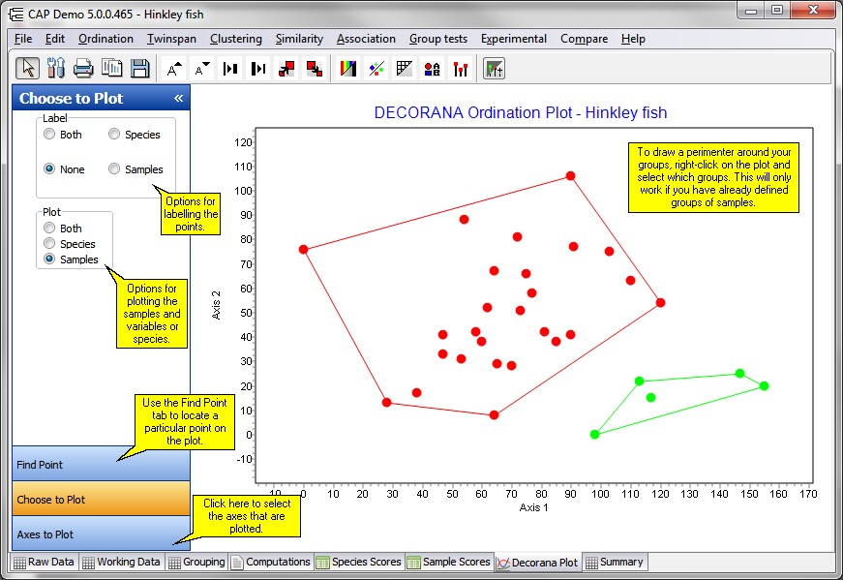Select the arrow pointer tool
The image size is (843, 580).
[x=27, y=69]
